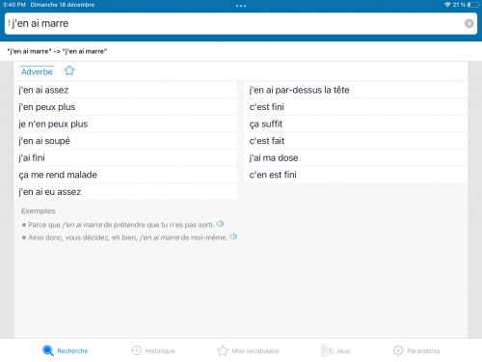This screenshot has width=482, height=362.
Task: Select synonym "j'en ai assez"
Action: coord(125,90)
